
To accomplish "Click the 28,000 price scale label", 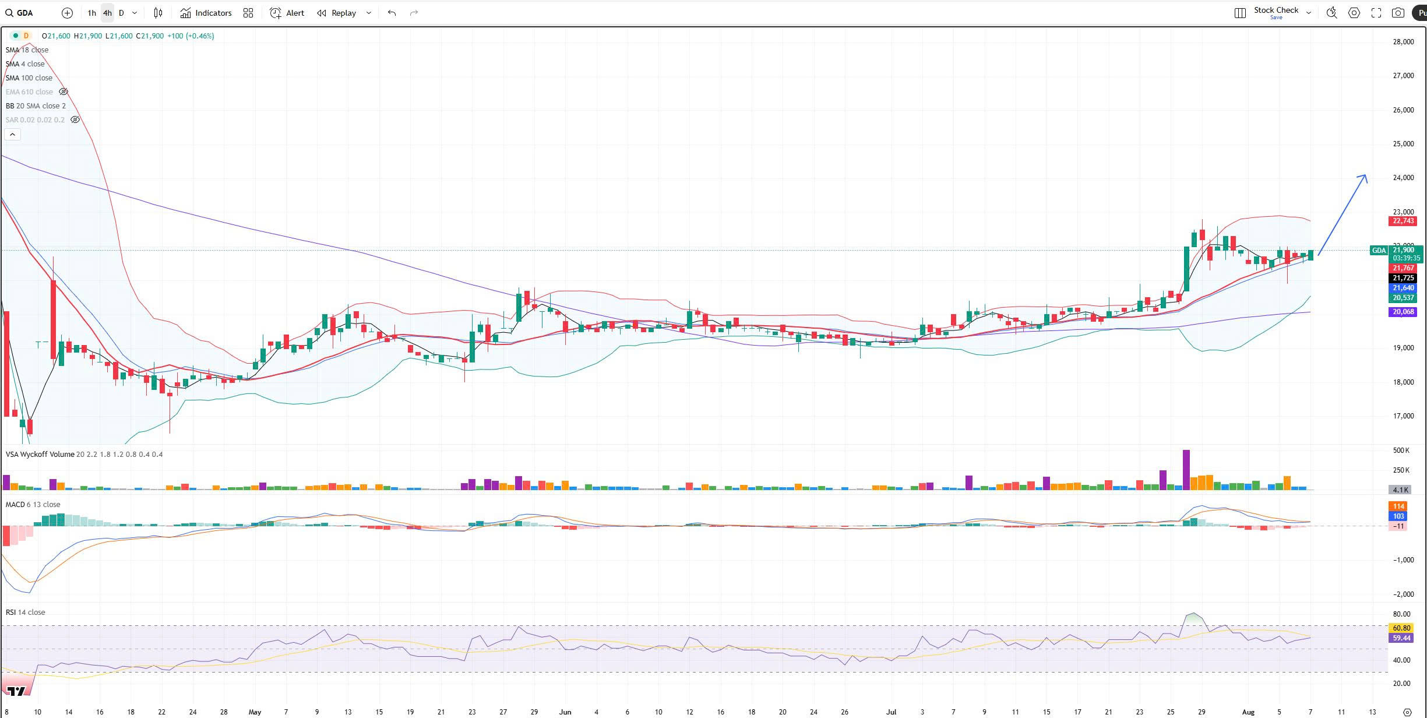I will tap(1403, 41).
